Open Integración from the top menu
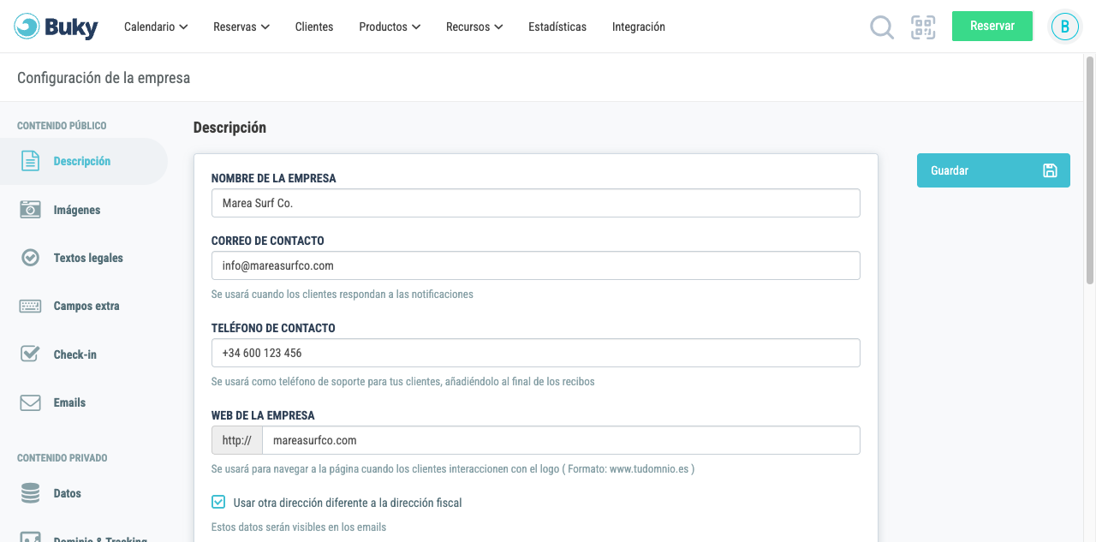This screenshot has width=1096, height=542. [639, 27]
